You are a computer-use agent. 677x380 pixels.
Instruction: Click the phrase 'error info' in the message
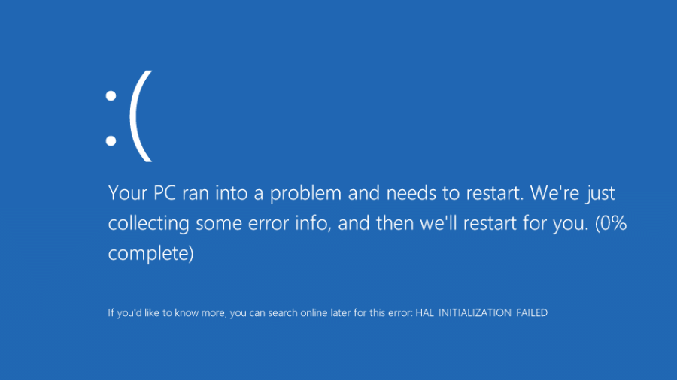pos(290,223)
